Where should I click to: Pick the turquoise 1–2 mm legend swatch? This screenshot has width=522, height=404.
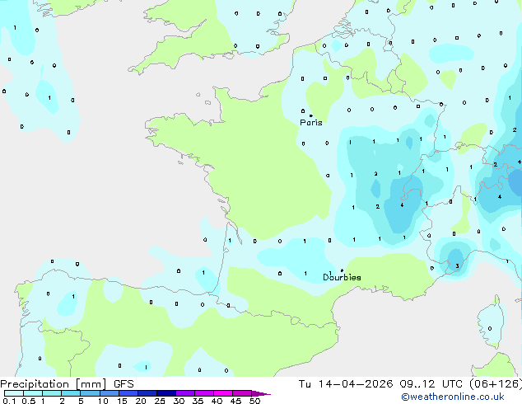pos(52,393)
